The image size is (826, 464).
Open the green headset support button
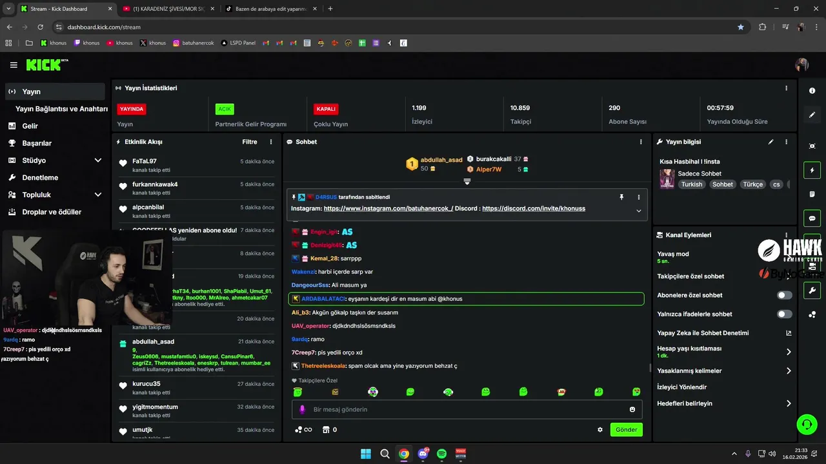(x=807, y=424)
